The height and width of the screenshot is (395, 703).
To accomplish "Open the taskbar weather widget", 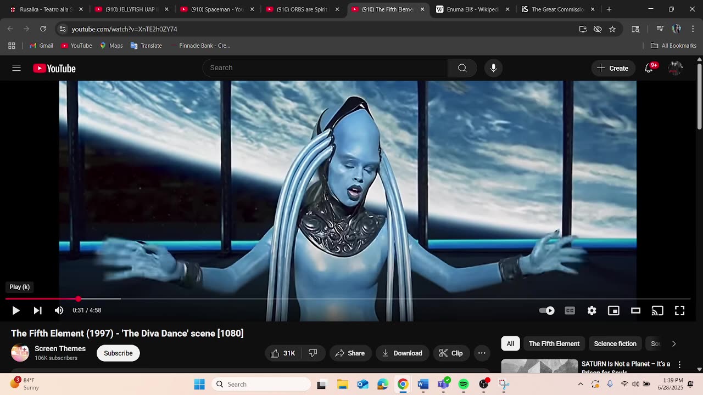I will tap(25, 384).
